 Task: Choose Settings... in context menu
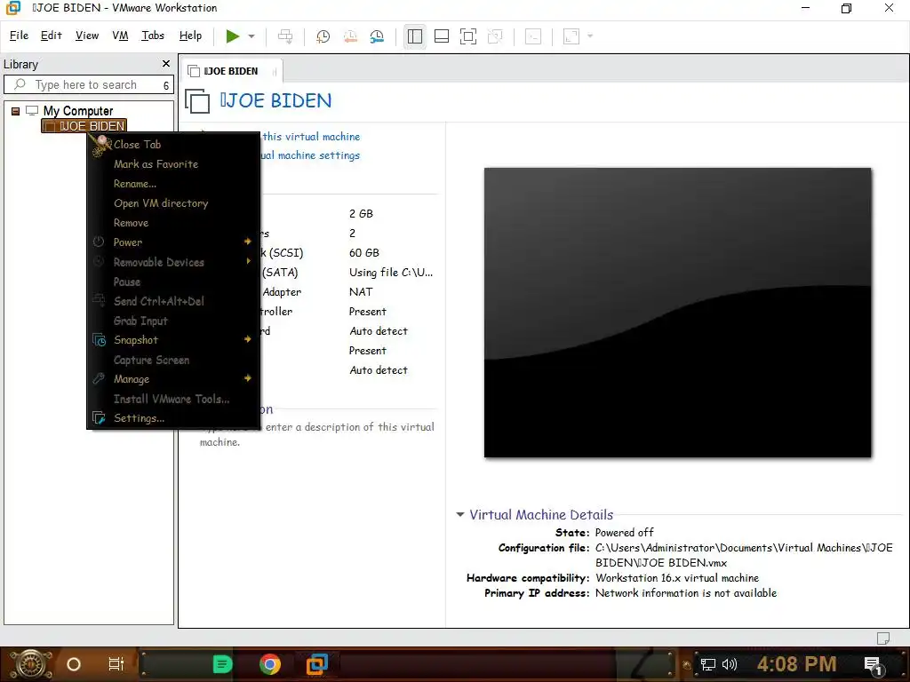pyautogui.click(x=139, y=418)
